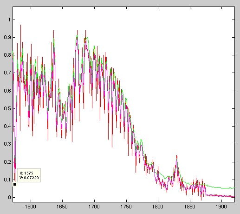The width and height of the screenshot is (240, 214).
Task: Click the 1650 x-axis tick label
Action: tap(62, 207)
